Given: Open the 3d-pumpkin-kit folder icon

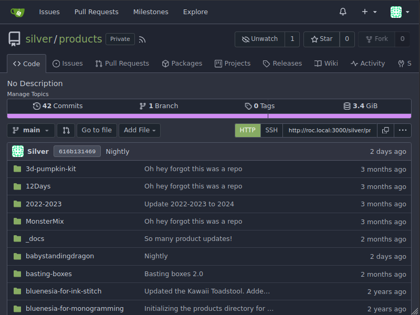Looking at the screenshot, I should (17, 169).
